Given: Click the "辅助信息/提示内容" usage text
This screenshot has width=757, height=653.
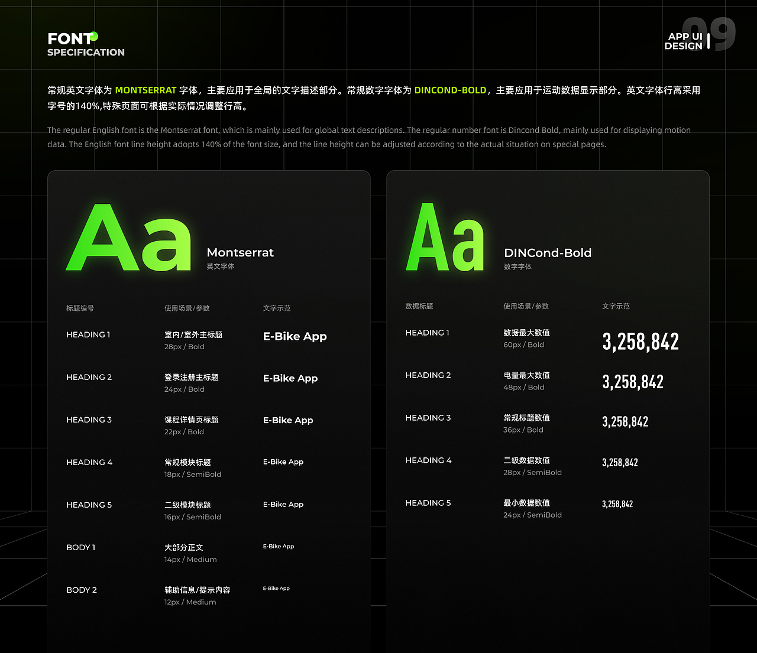Looking at the screenshot, I should 198,590.
